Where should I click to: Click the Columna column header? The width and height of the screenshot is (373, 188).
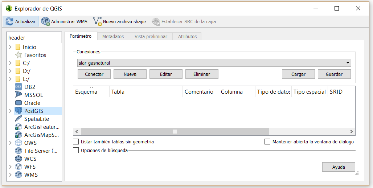237,91
